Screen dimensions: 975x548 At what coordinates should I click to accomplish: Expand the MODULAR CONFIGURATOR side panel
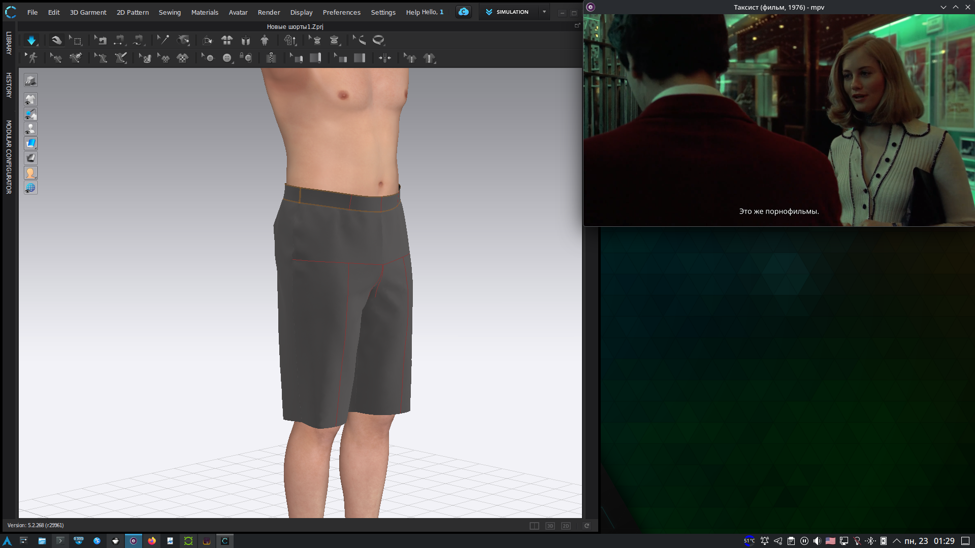click(9, 157)
